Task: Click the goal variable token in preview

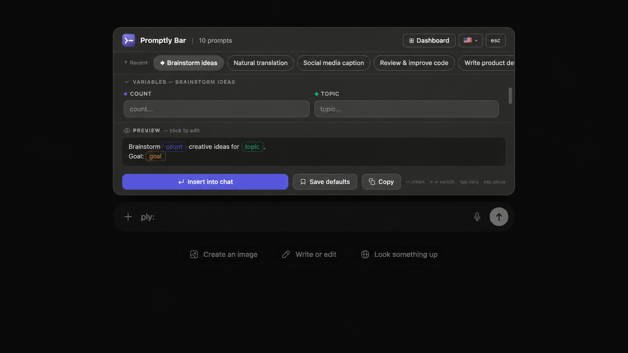Action: (x=155, y=156)
